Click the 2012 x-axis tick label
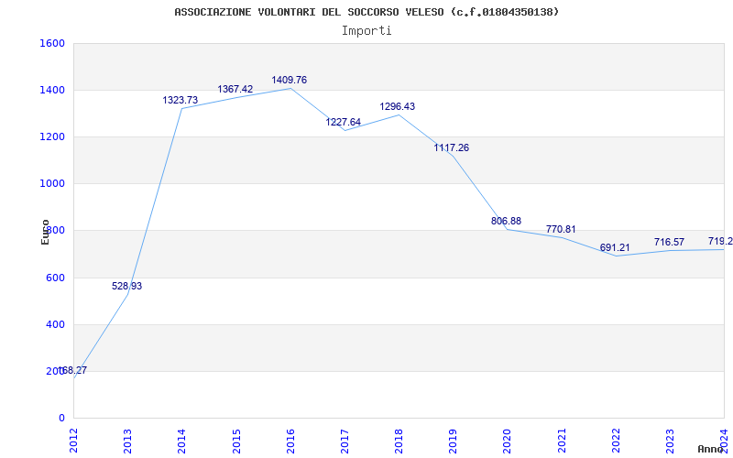The width and height of the screenshot is (733, 458). [x=73, y=441]
